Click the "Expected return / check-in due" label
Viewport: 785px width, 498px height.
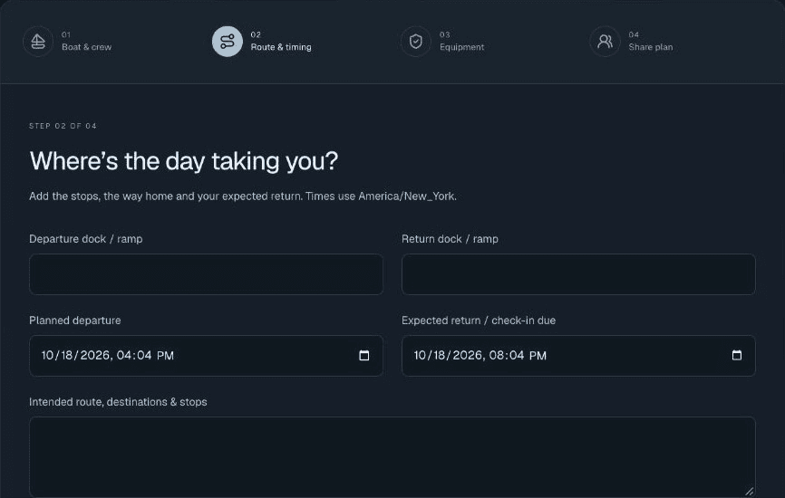pyautogui.click(x=479, y=321)
